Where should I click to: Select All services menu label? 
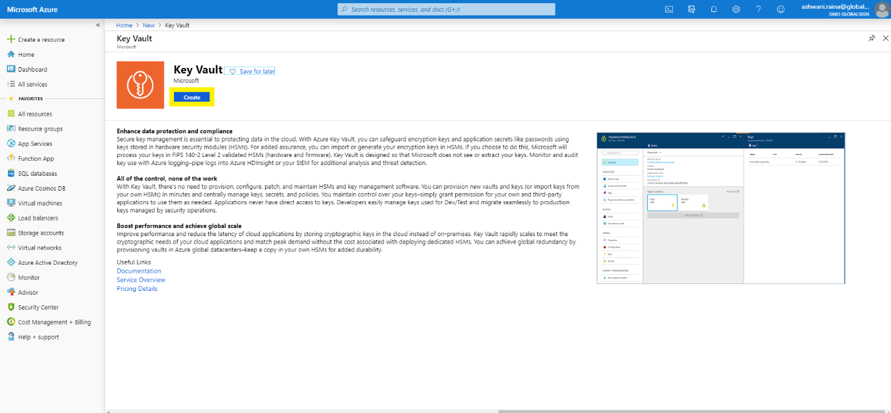[x=32, y=84]
